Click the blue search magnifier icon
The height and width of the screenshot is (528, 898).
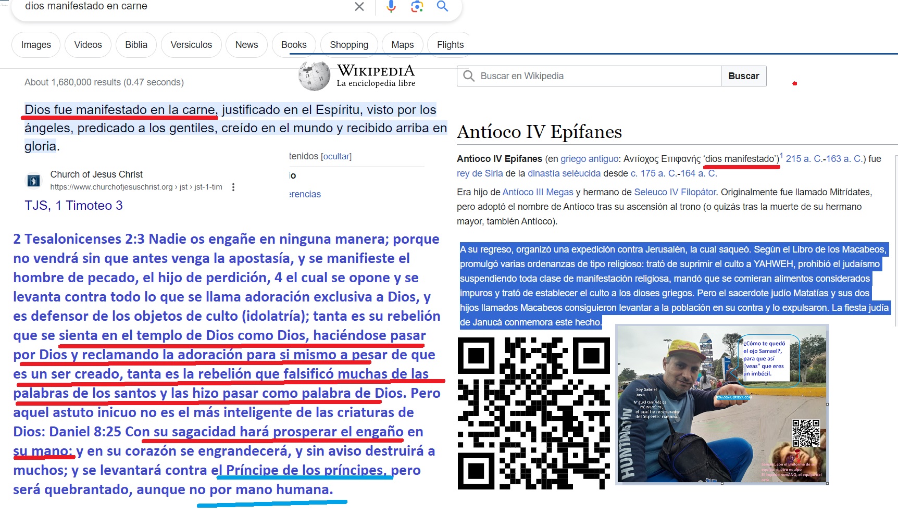pos(442,7)
